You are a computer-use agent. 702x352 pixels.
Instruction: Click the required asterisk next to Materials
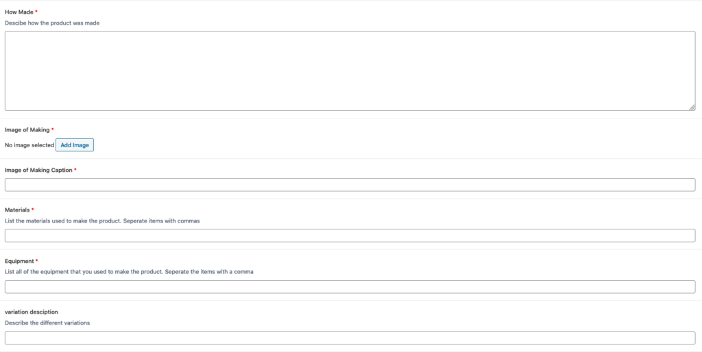click(33, 210)
